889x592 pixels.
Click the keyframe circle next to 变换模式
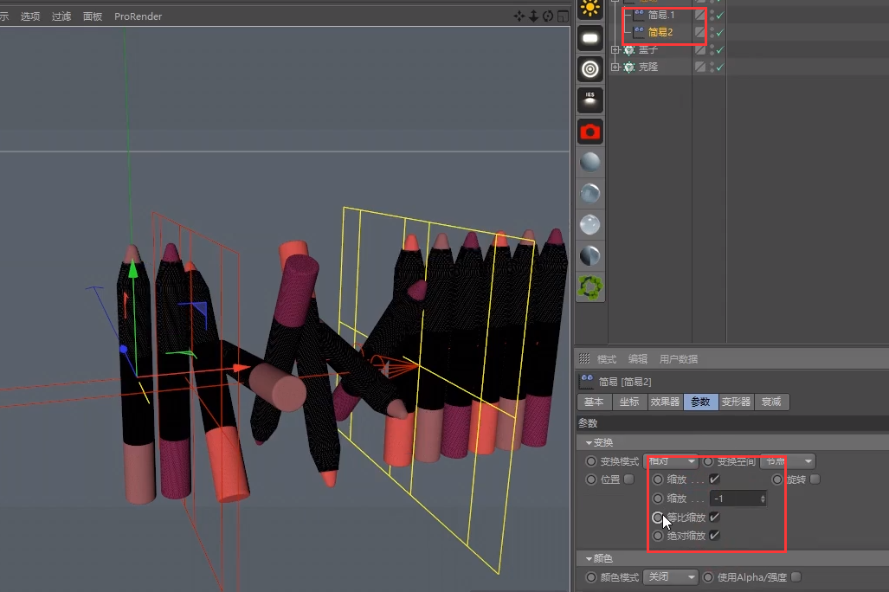pos(591,461)
